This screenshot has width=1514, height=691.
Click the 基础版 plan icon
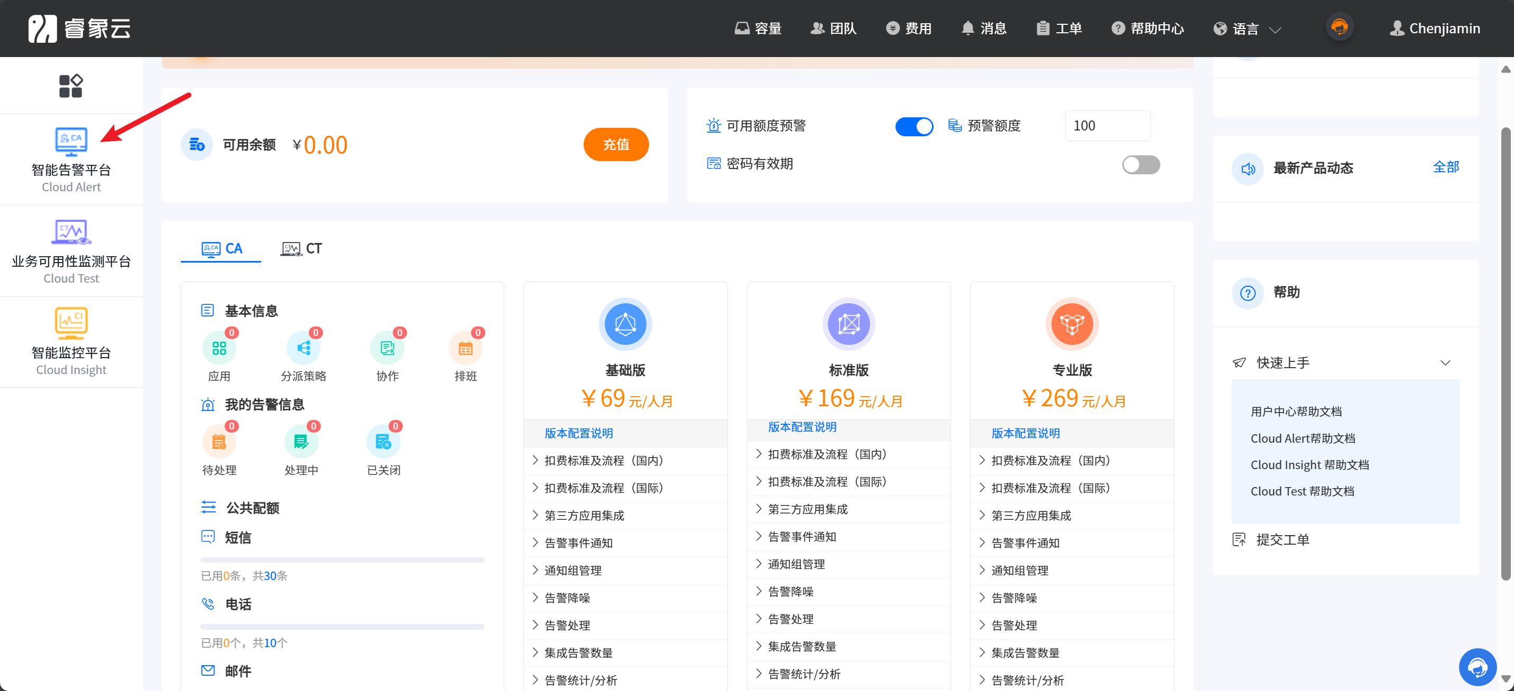[625, 324]
